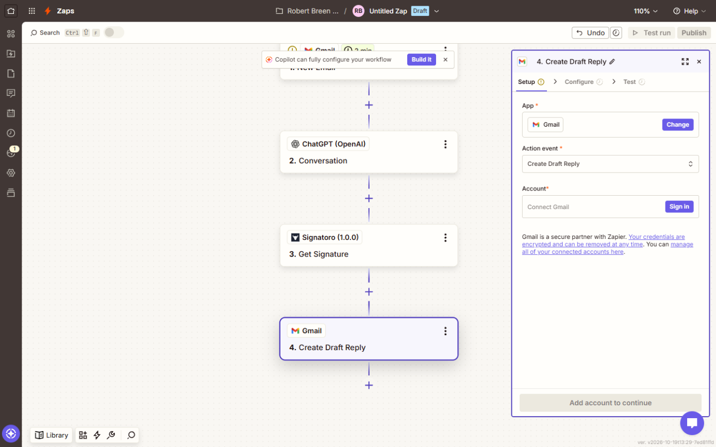Switch to the Setup tab
Image resolution: width=716 pixels, height=447 pixels.
531,82
